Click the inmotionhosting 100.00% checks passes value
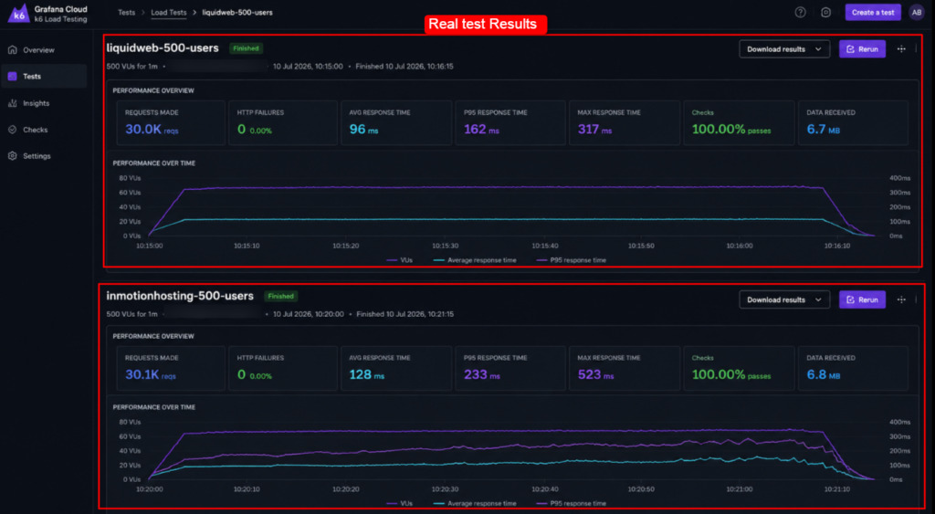Image resolution: width=935 pixels, height=514 pixels. [731, 375]
